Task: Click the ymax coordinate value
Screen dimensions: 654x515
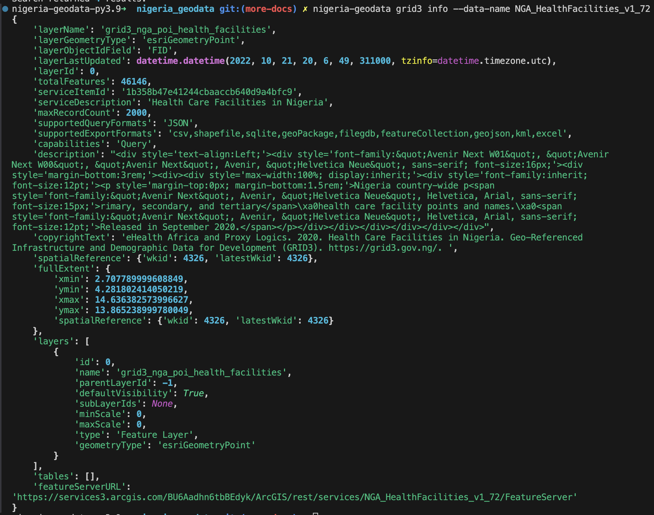Action: [x=141, y=310]
